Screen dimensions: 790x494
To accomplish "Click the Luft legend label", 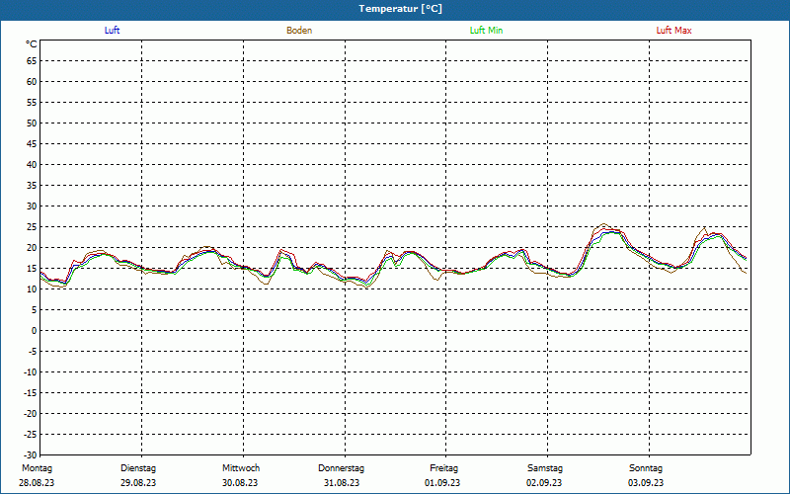I will pos(112,31).
